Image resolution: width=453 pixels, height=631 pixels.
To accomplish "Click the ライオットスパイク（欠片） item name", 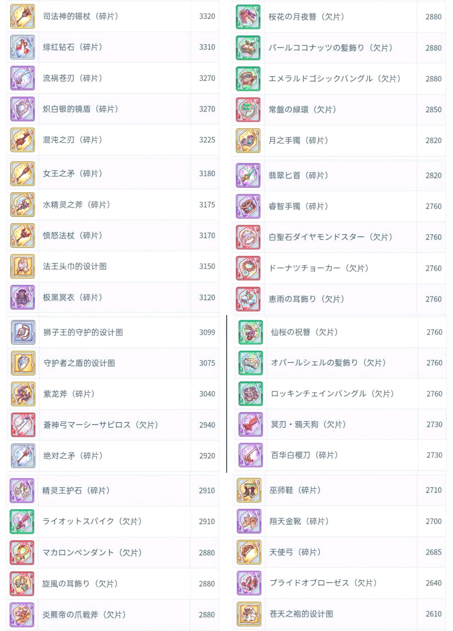I will (92, 521).
